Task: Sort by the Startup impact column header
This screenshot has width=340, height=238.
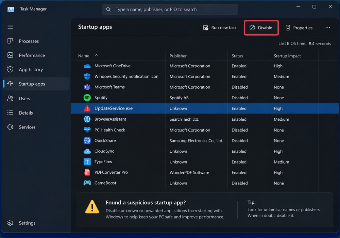Action: point(287,56)
